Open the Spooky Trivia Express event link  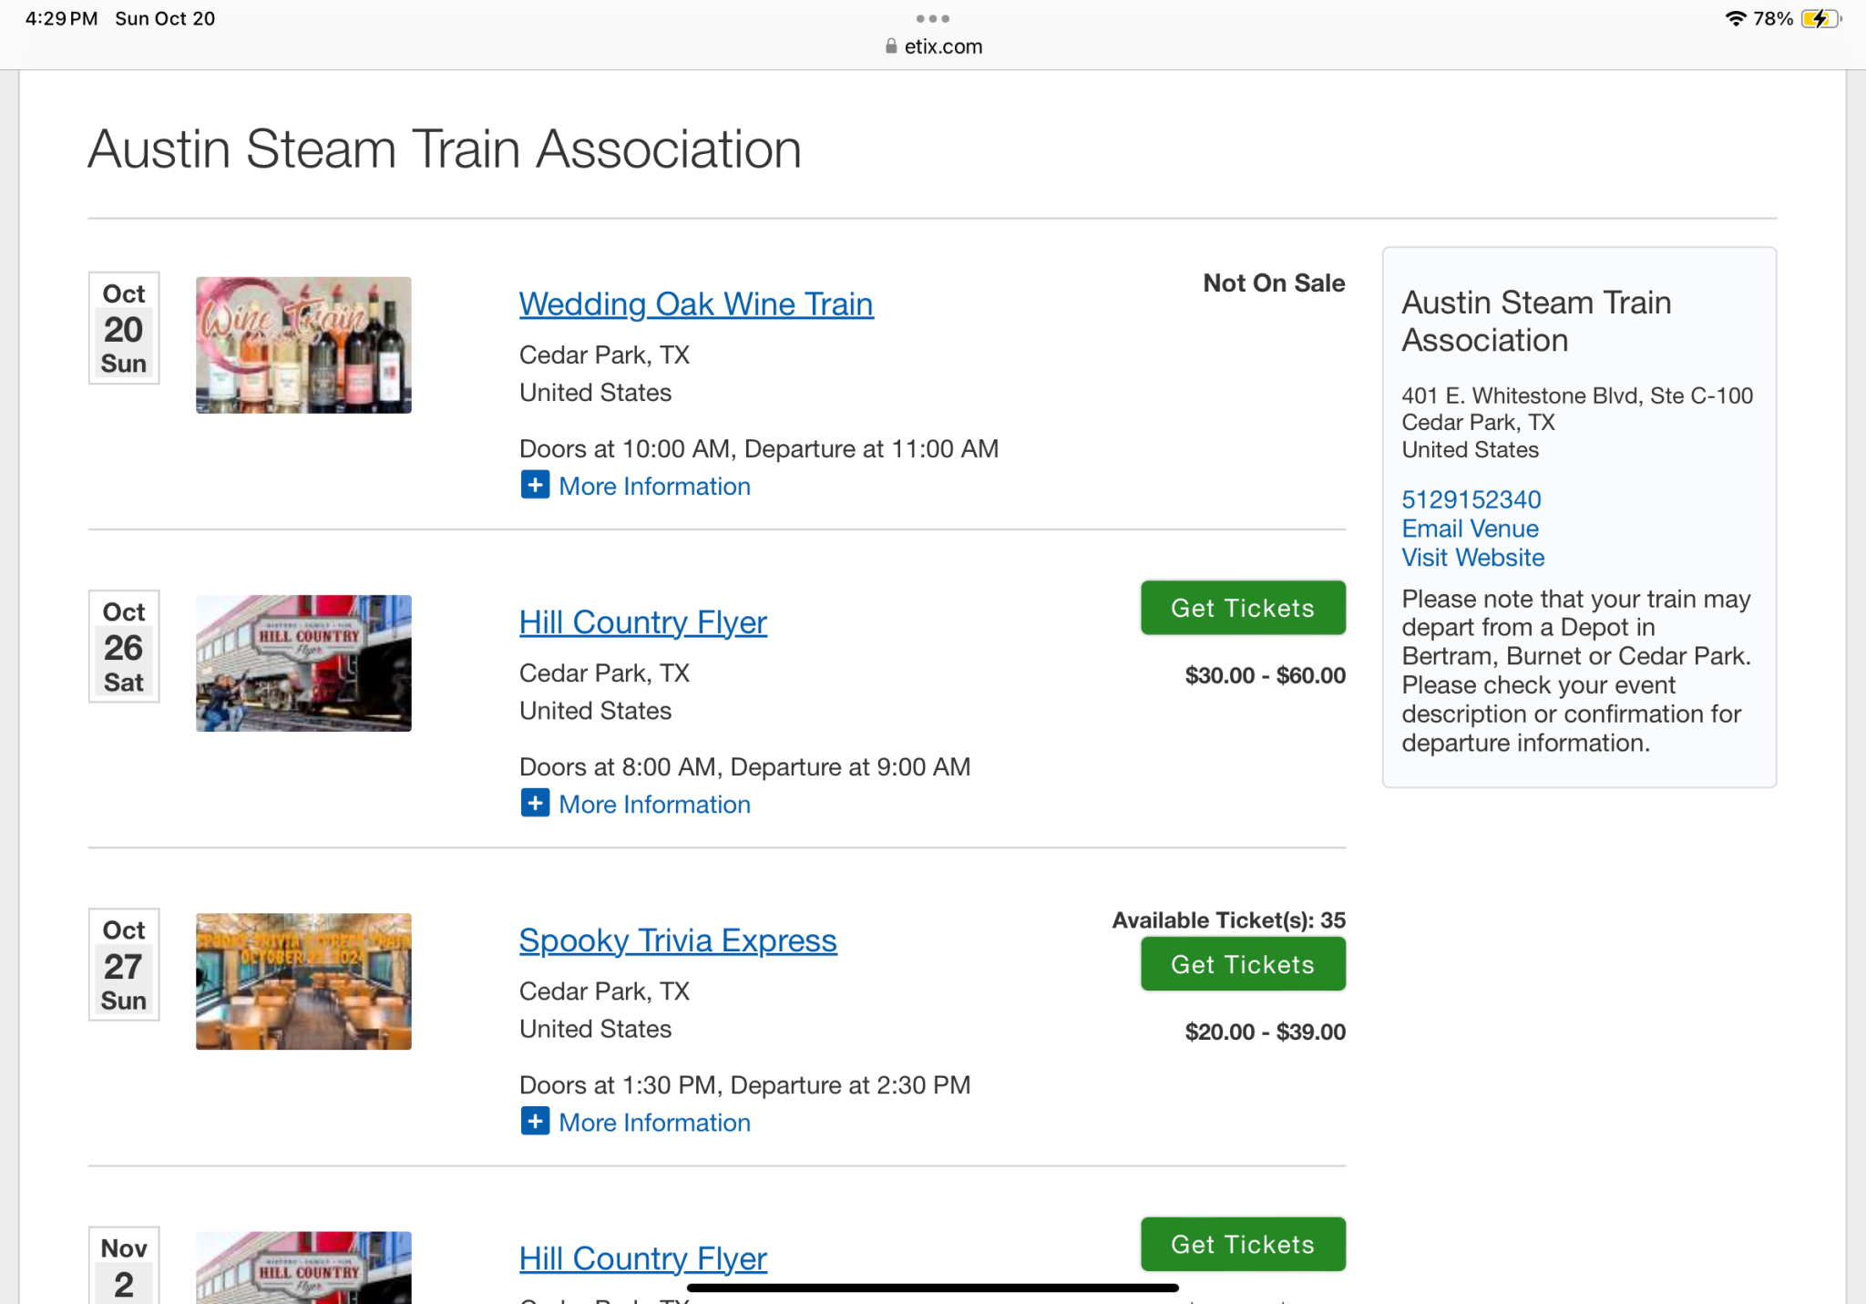tap(678, 939)
